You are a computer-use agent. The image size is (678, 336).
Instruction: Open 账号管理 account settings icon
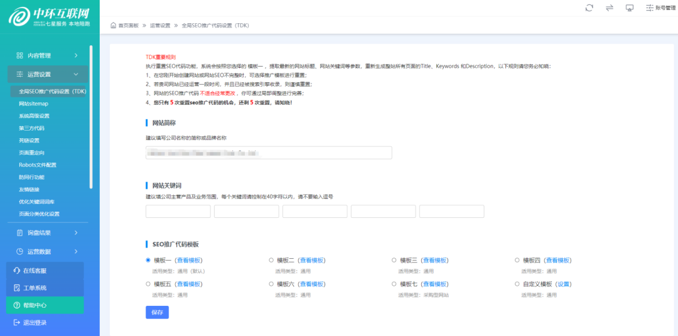click(x=650, y=8)
